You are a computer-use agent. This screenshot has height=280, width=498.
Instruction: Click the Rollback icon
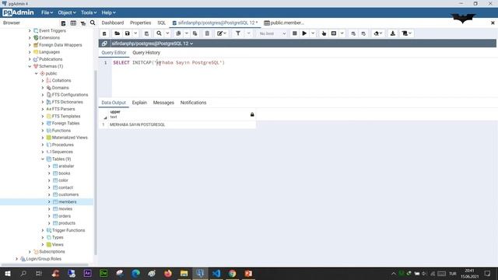(363, 33)
